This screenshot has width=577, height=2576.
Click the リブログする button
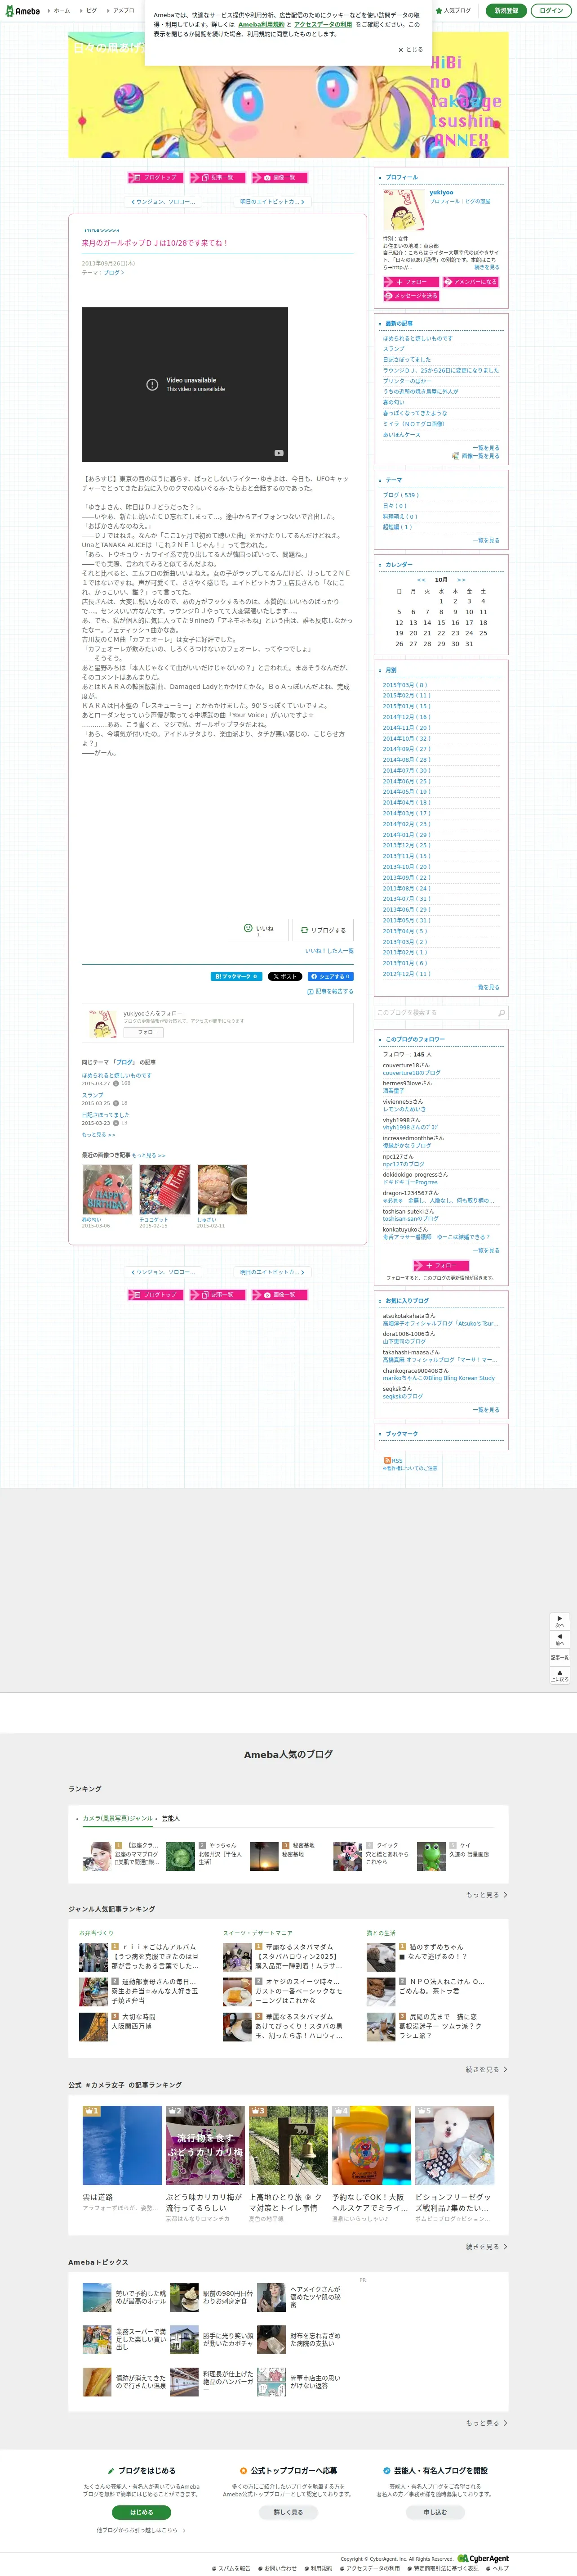coord(324,930)
